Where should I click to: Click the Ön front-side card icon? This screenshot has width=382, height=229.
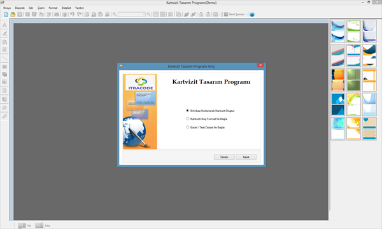tap(22, 226)
